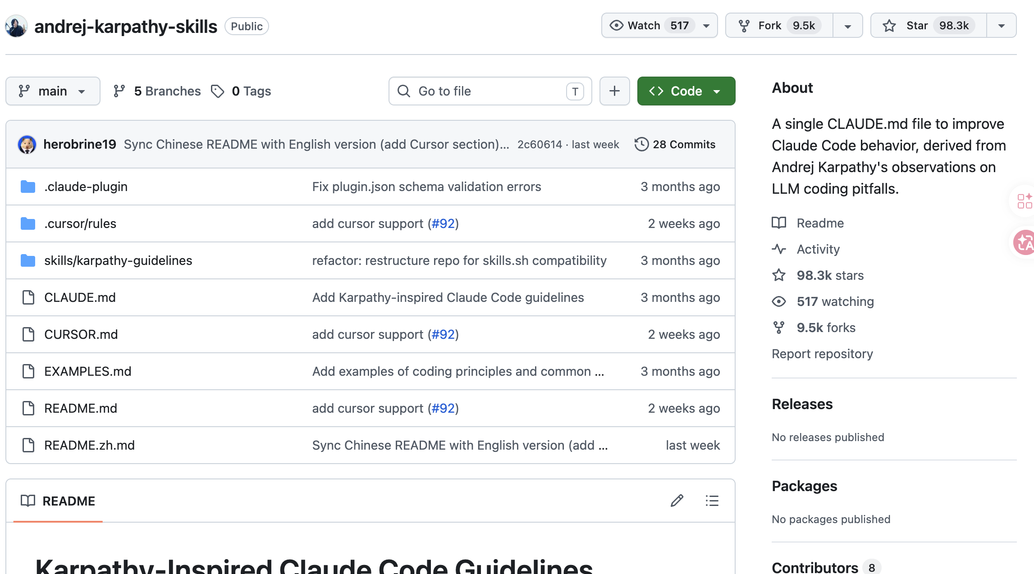Switch to the README tab
Viewport: 1034px width, 574px height.
pyautogui.click(x=58, y=501)
